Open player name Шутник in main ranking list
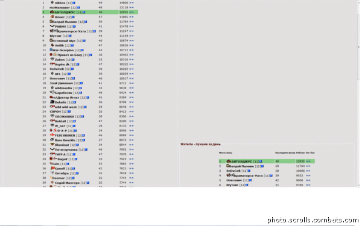Viewport: 362px width, 226px height. (x=56, y=36)
